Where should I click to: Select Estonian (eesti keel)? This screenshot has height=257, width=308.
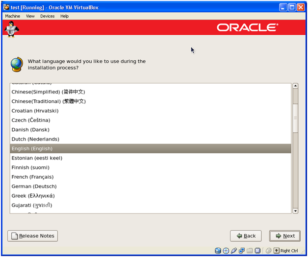click(x=151, y=158)
